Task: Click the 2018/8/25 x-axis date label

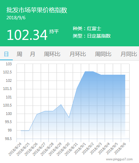Action: 23,149
